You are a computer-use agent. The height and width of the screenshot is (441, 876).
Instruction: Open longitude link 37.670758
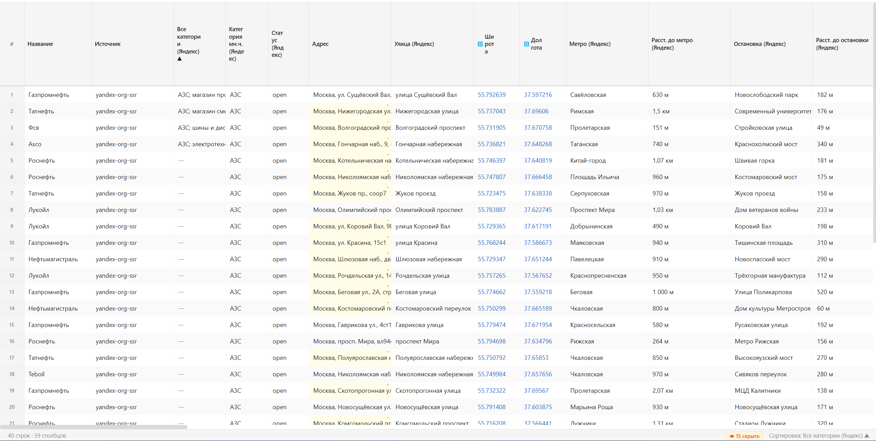[538, 128]
